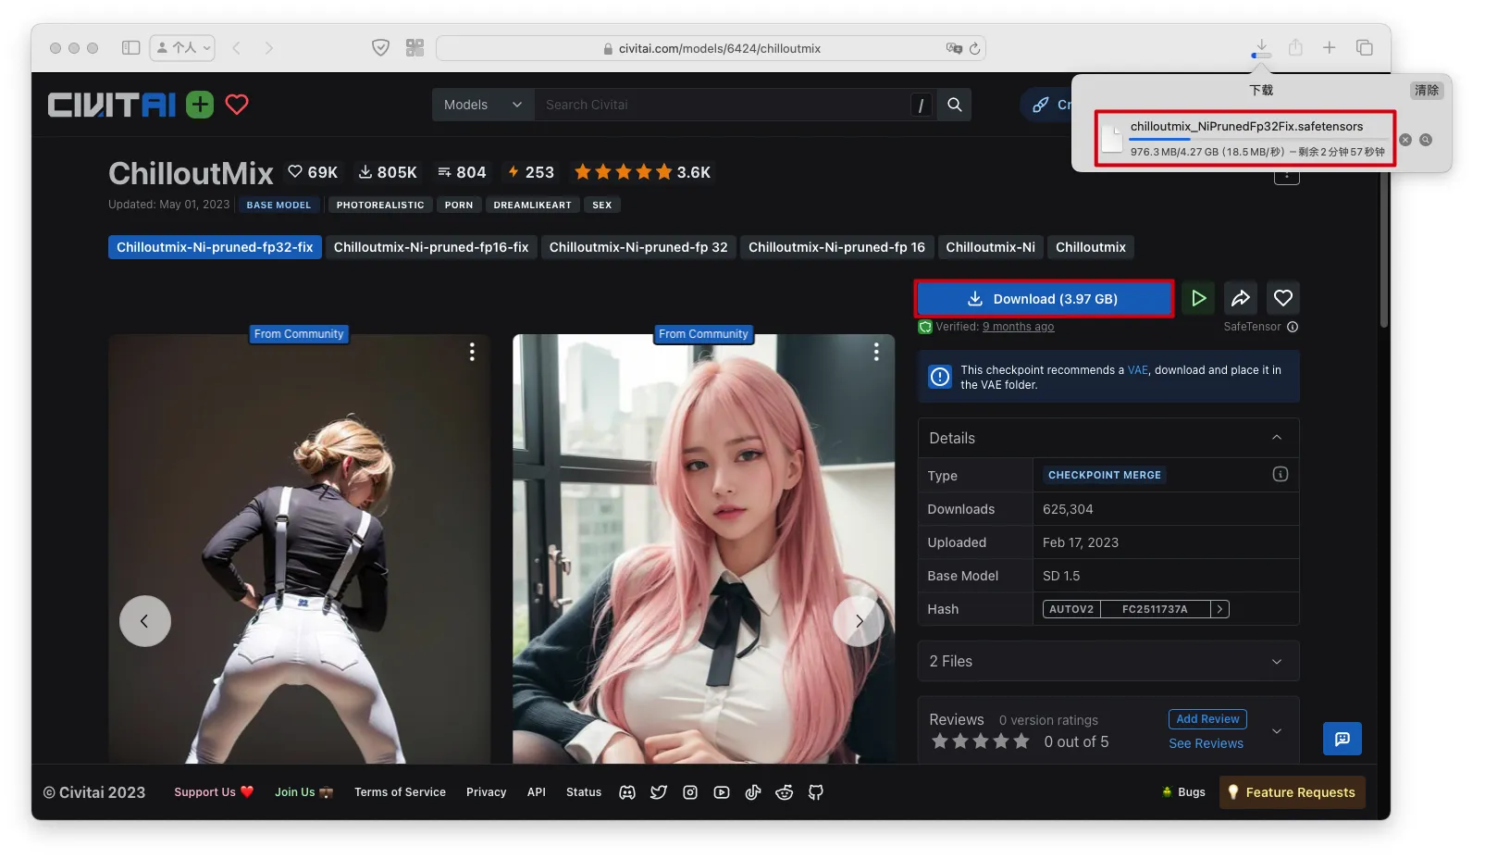The width and height of the screenshot is (1485, 859).
Task: Run the model with the green play icon
Action: (x=1198, y=298)
